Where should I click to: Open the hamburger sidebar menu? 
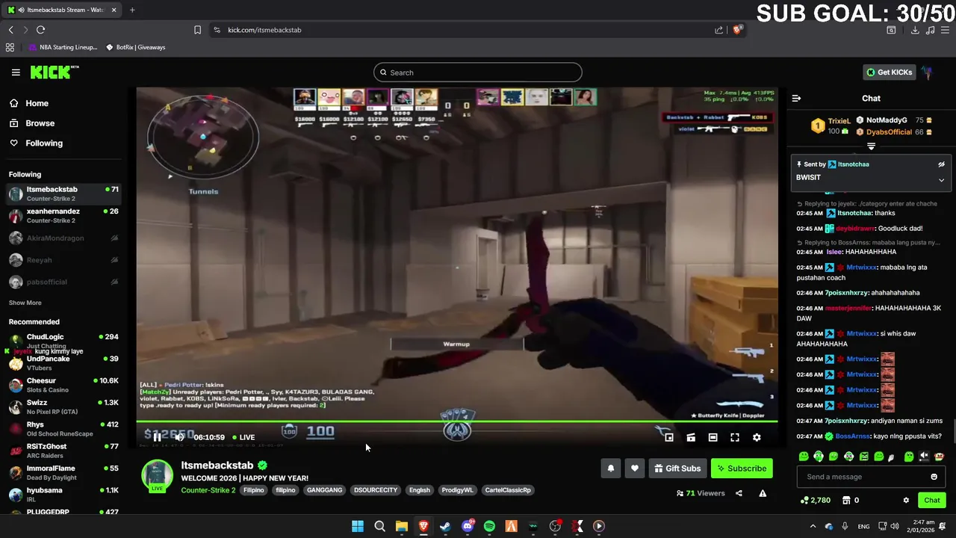click(x=16, y=72)
